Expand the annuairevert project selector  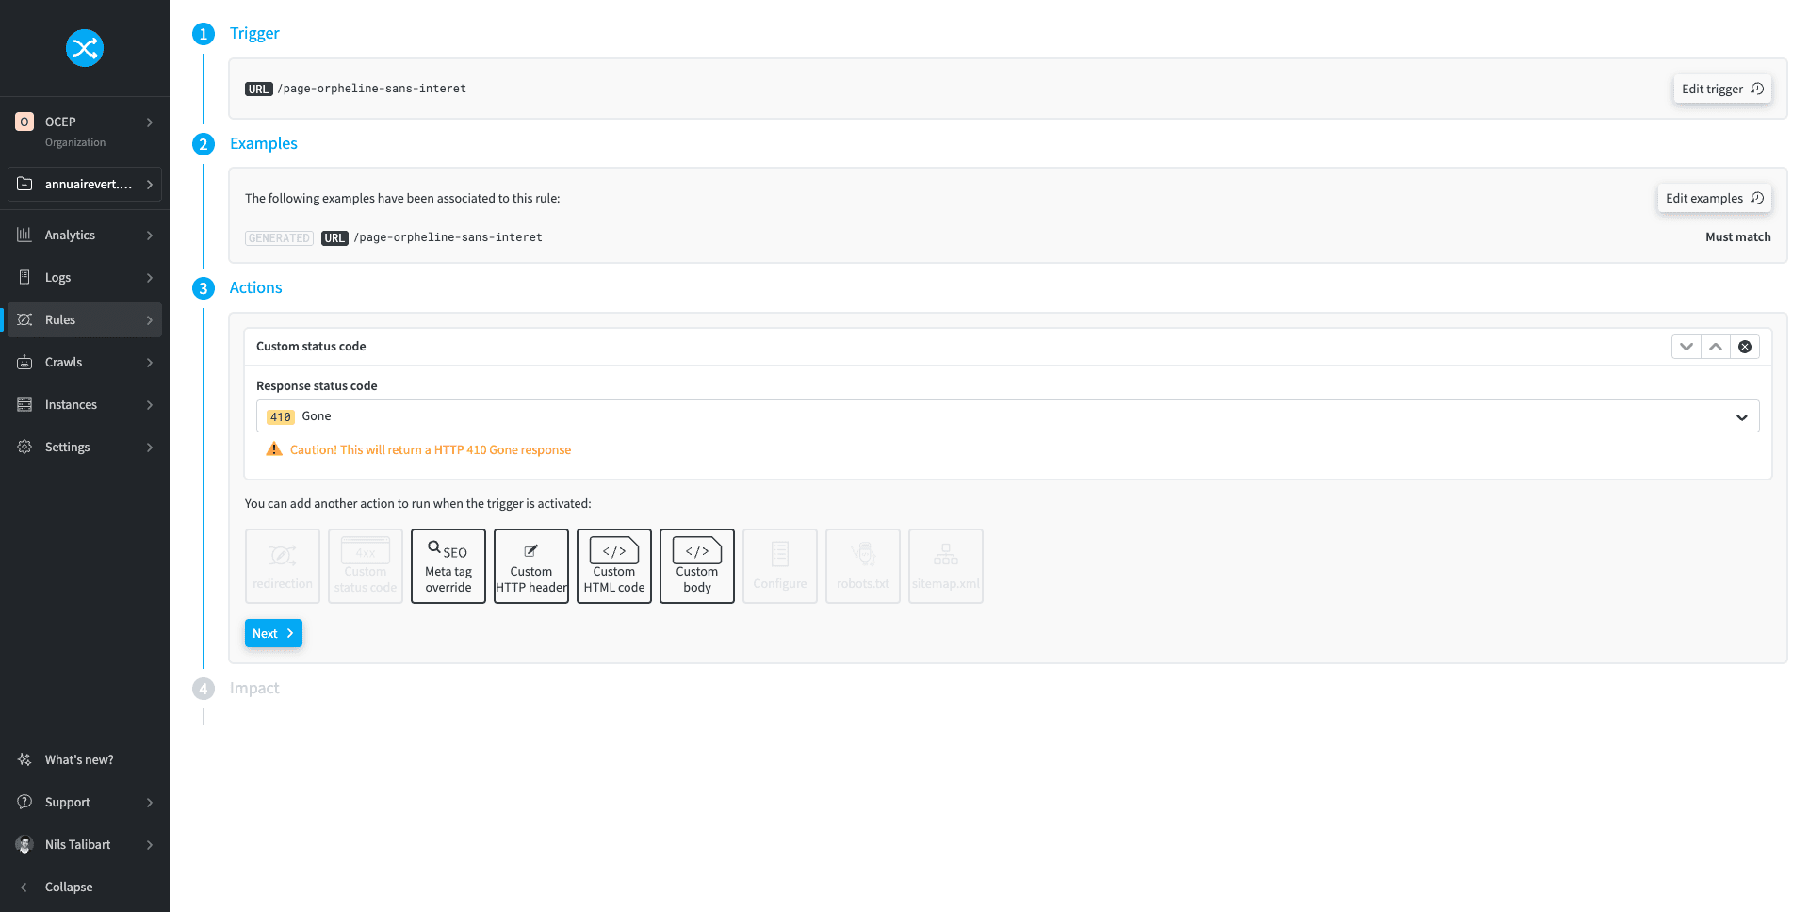[85, 184]
